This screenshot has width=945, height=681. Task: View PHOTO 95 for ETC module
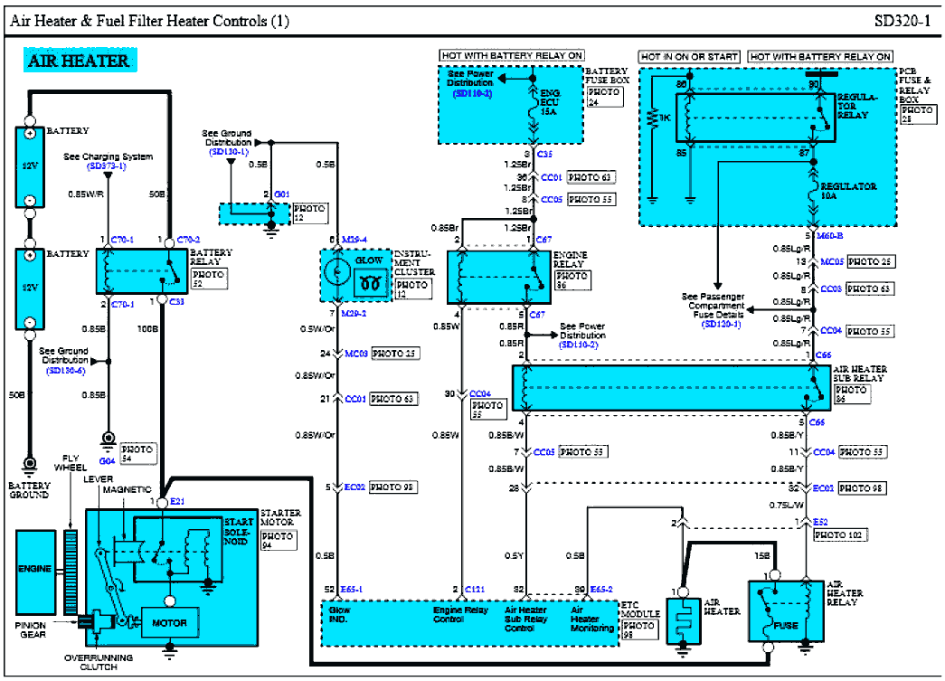(x=638, y=630)
